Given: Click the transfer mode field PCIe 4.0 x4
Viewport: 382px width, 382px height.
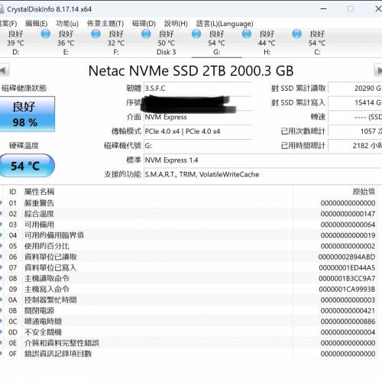Looking at the screenshot, I should 197,131.
